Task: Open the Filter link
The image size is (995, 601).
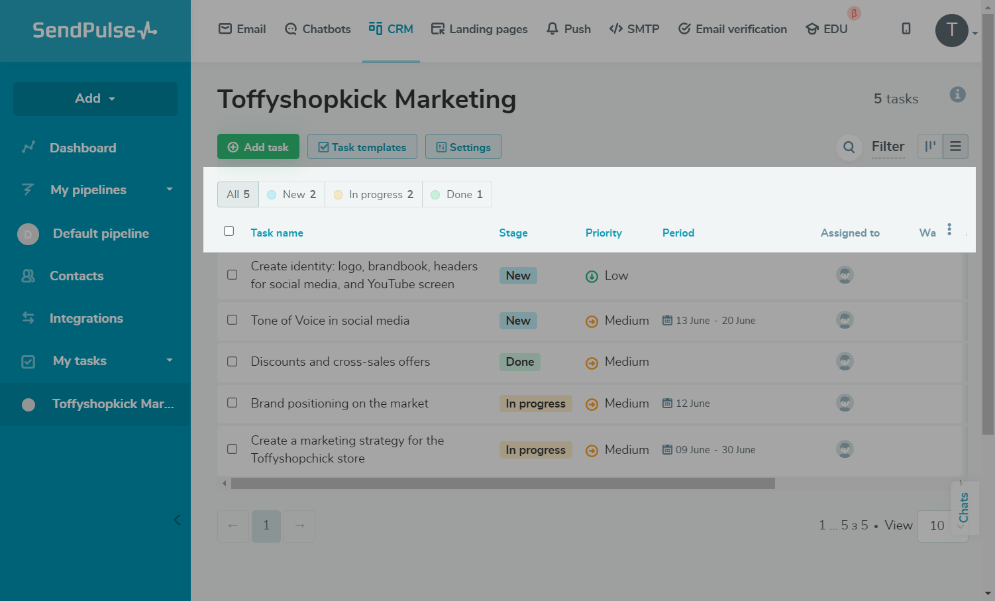Action: [x=888, y=146]
